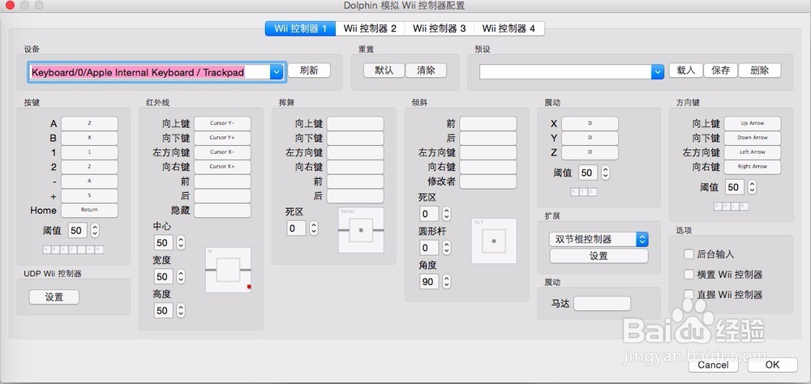Open the 扩展 设置 configure button
The image size is (811, 384).
599,256
